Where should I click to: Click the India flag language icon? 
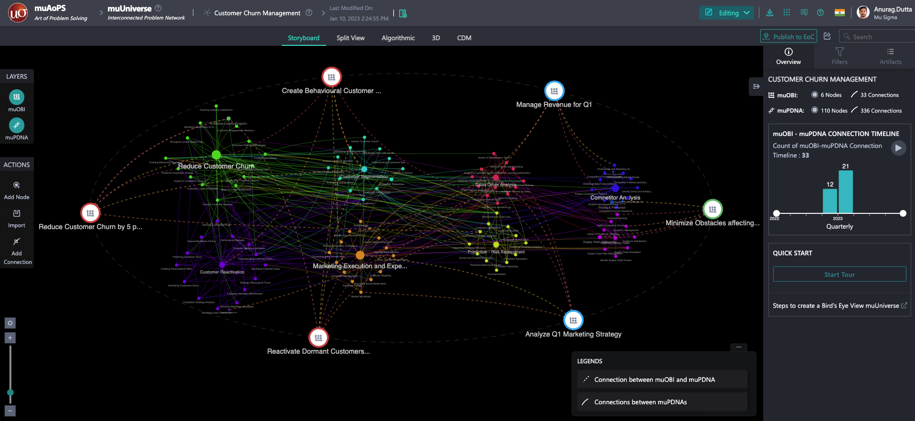coord(840,13)
